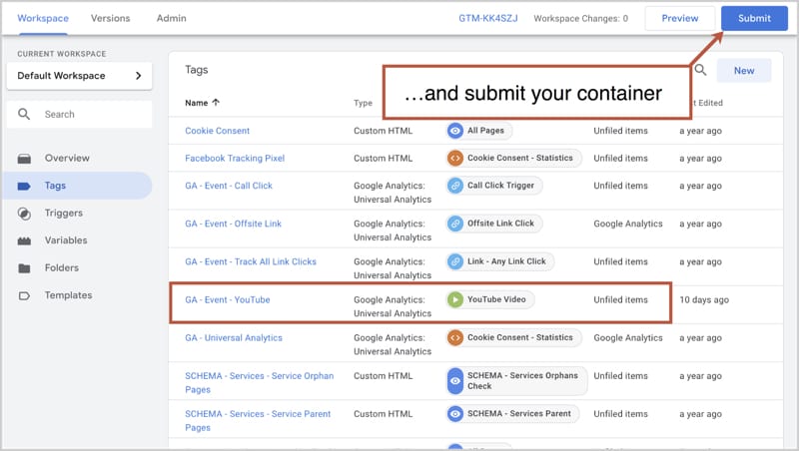This screenshot has width=799, height=451.
Task: Click the All Pages trigger eye icon
Action: pos(455,131)
